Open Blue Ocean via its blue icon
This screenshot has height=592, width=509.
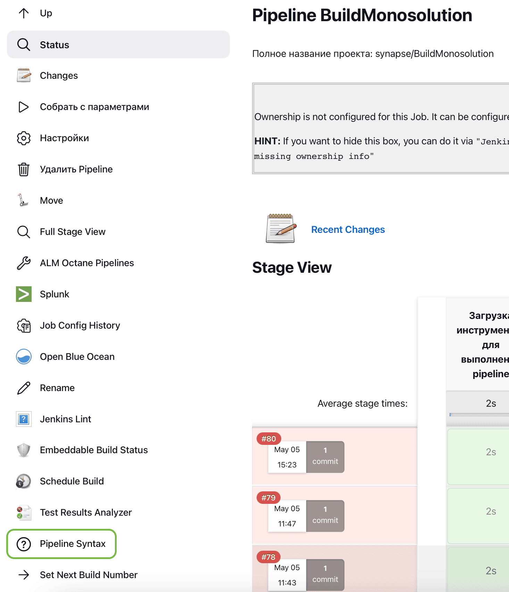click(24, 356)
